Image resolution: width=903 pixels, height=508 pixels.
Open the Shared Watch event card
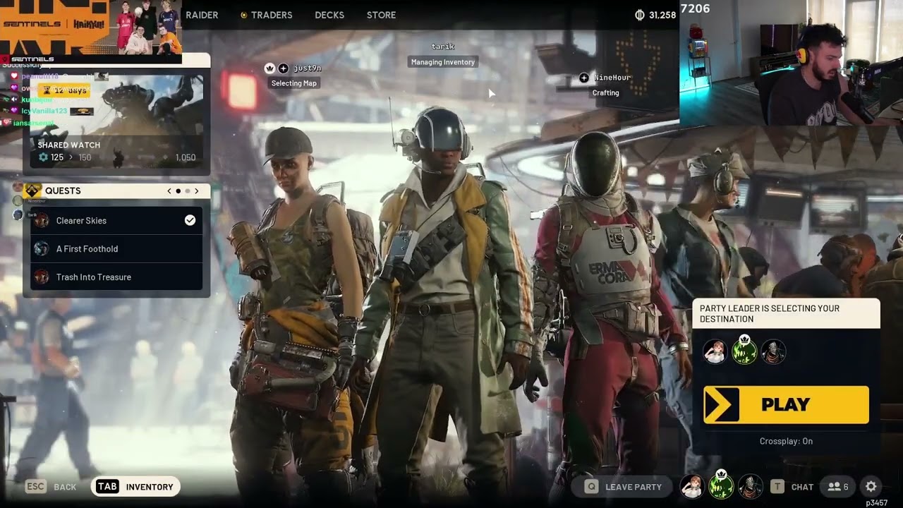coord(116,121)
